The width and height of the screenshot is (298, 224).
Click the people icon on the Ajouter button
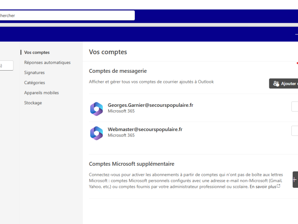276,84
